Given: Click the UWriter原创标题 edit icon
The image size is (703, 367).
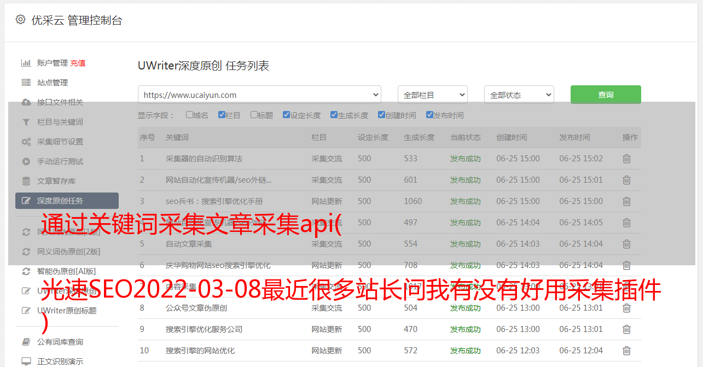Looking at the screenshot, I should 26,311.
